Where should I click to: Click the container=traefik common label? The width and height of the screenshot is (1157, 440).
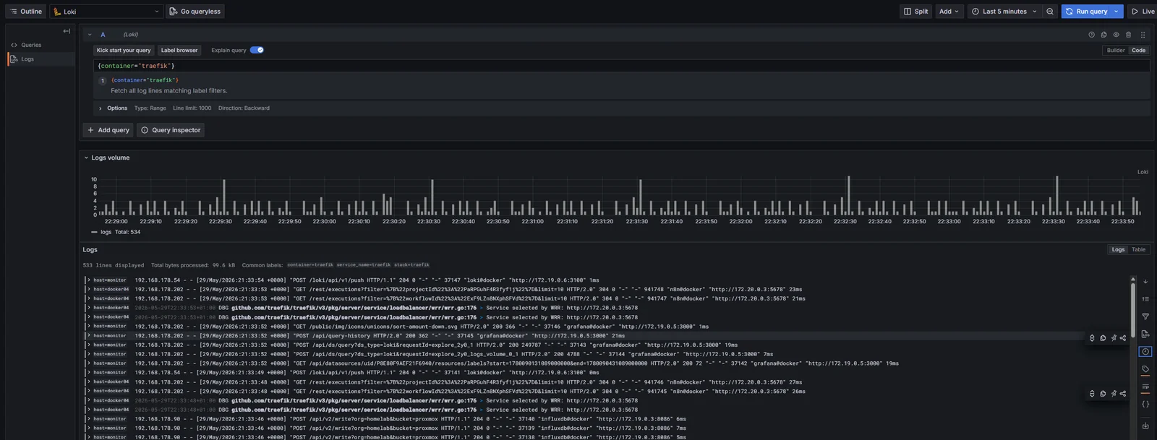click(x=310, y=265)
